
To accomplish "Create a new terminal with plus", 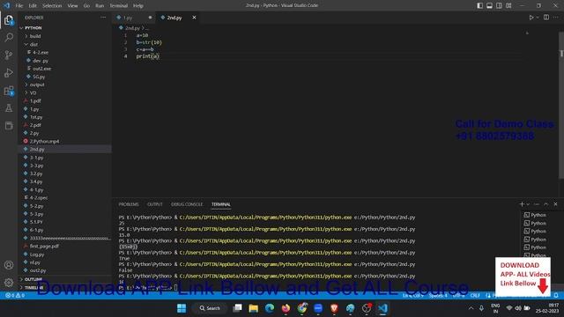I will coord(522,204).
